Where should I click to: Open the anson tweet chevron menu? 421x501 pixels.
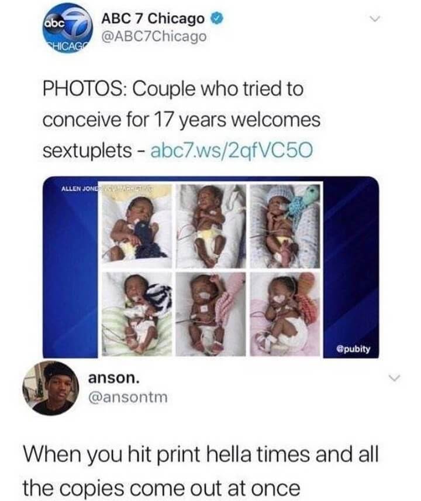394,378
